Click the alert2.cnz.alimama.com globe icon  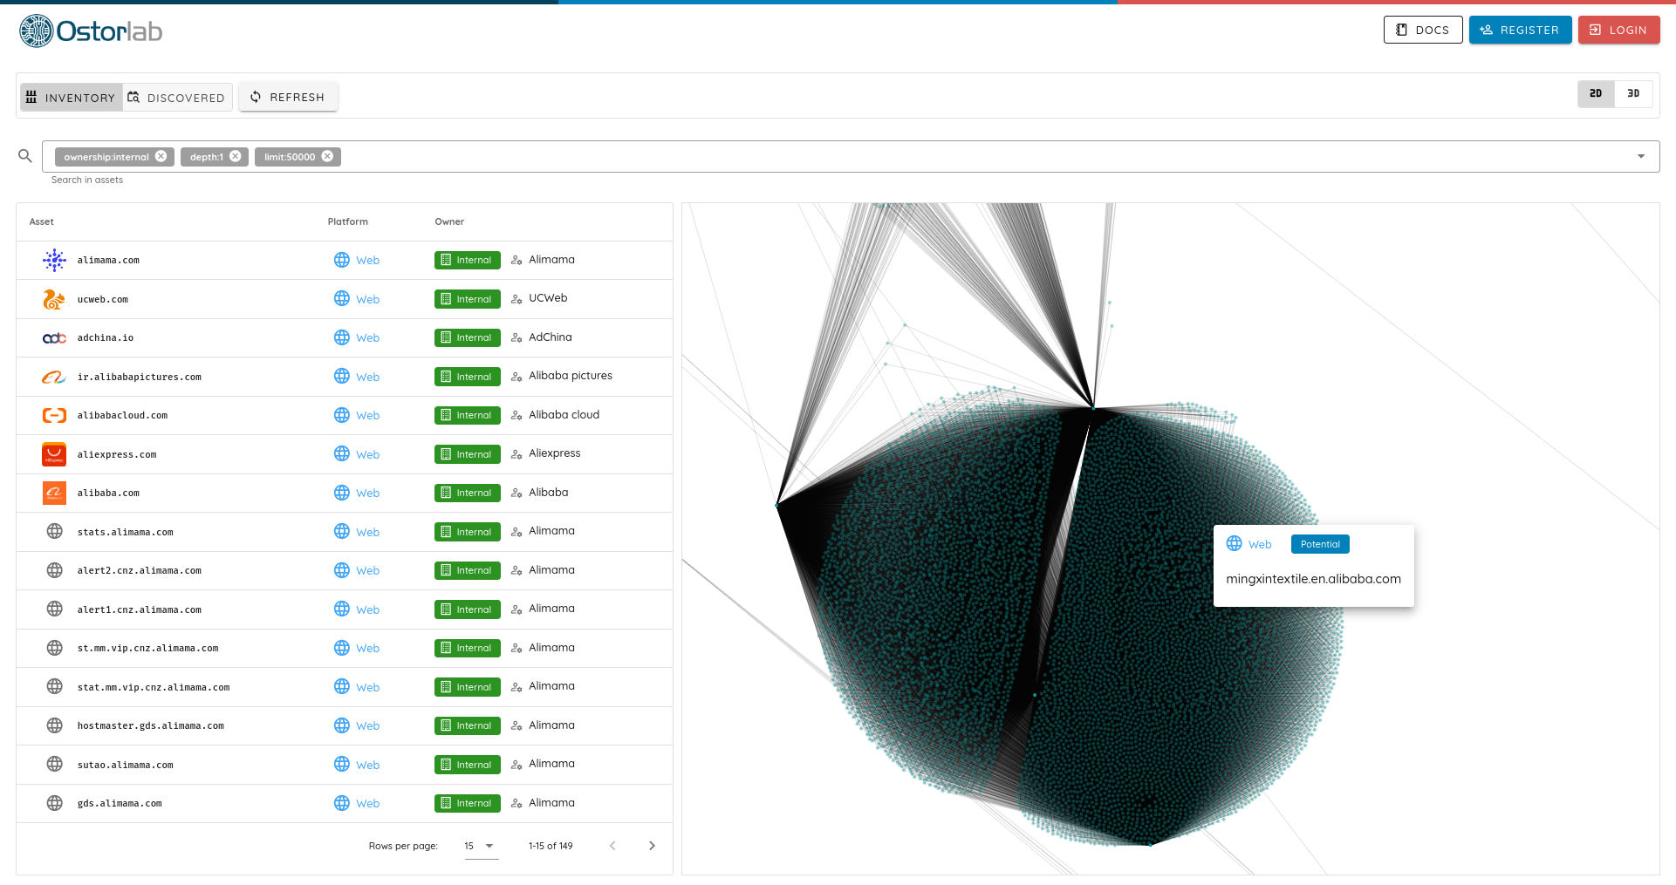pyautogui.click(x=54, y=570)
